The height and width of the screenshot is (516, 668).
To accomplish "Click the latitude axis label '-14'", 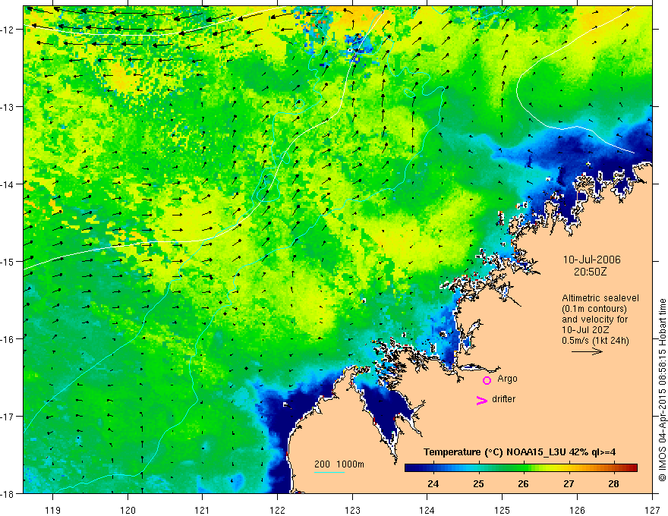I will tap(8, 184).
